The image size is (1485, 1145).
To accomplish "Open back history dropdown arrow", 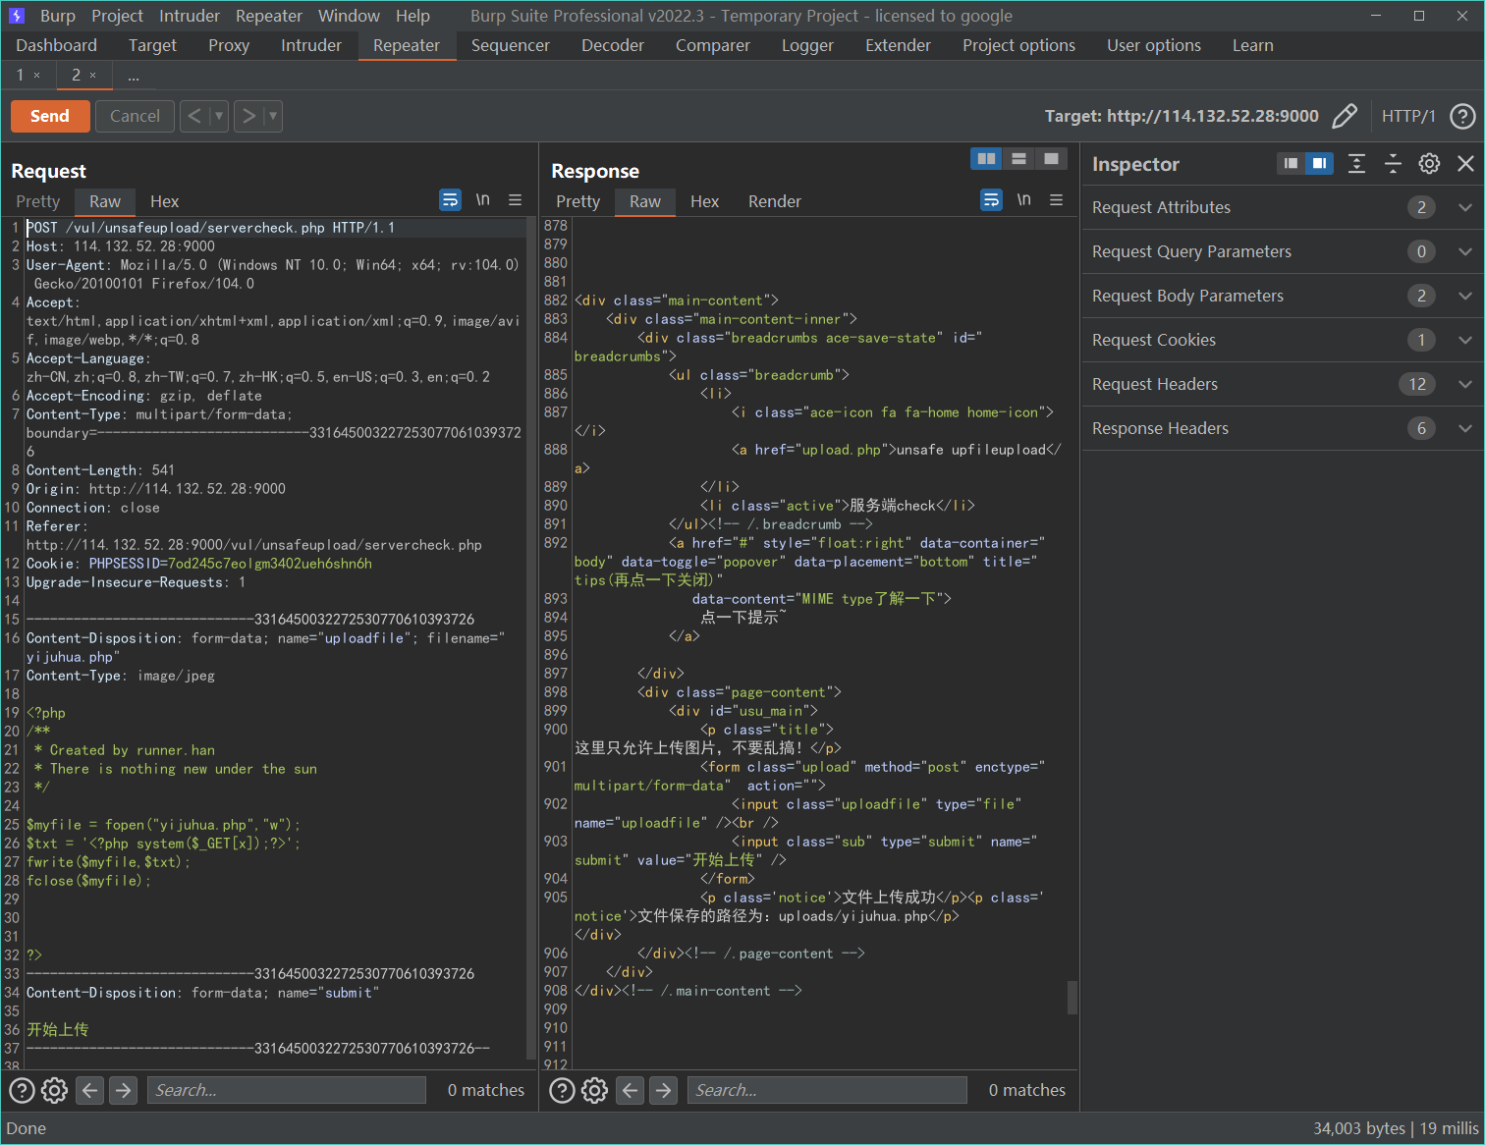I will coord(219,116).
